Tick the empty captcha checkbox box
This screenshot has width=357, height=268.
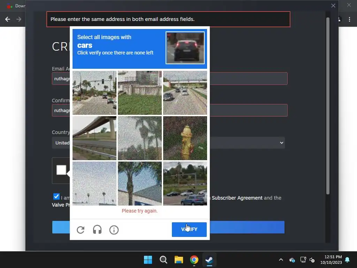61,170
